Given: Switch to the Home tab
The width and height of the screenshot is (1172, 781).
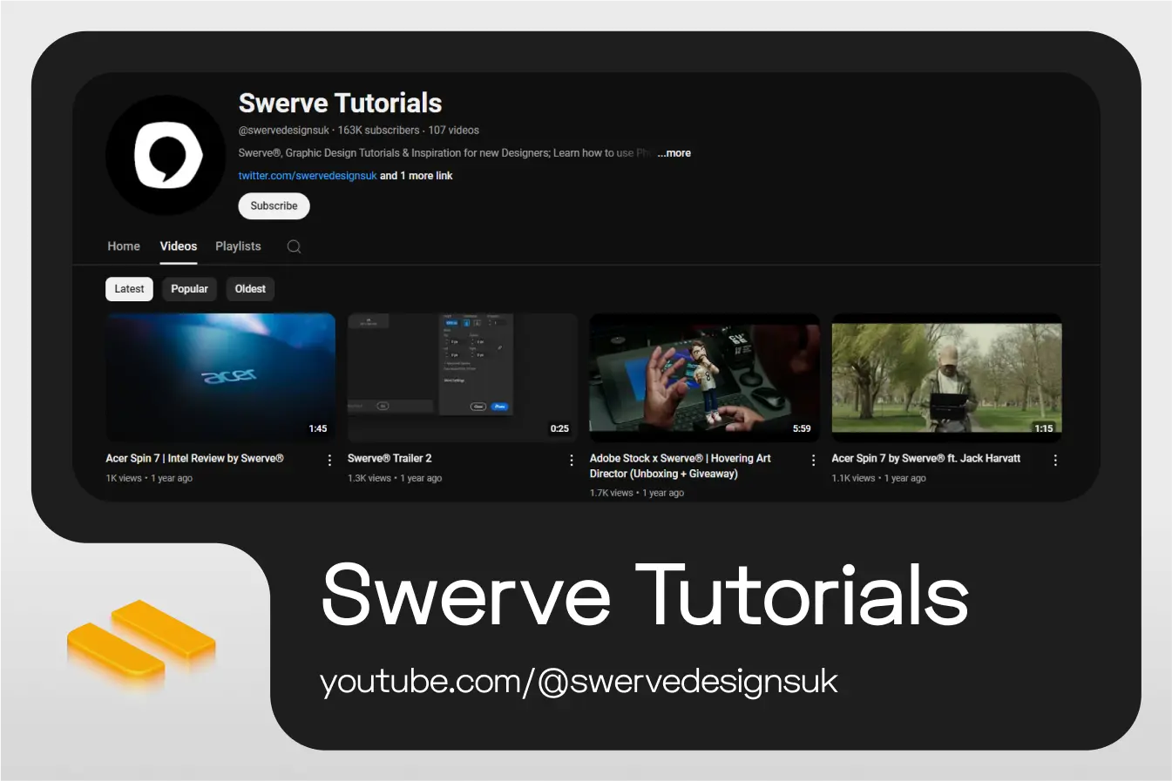Looking at the screenshot, I should point(123,246).
